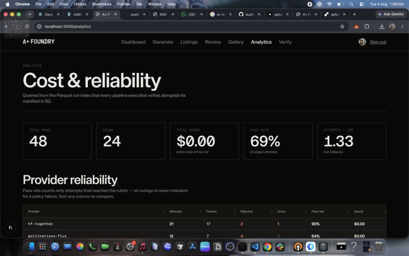This screenshot has height=256, width=409.
Task: Sort by the Pass rate column header
Action: 318,211
